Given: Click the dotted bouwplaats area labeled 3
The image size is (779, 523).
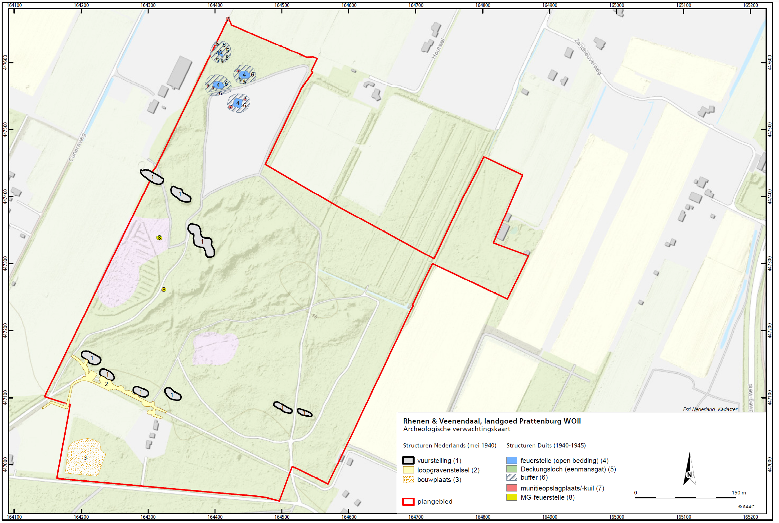Looking at the screenshot, I should pyautogui.click(x=85, y=458).
